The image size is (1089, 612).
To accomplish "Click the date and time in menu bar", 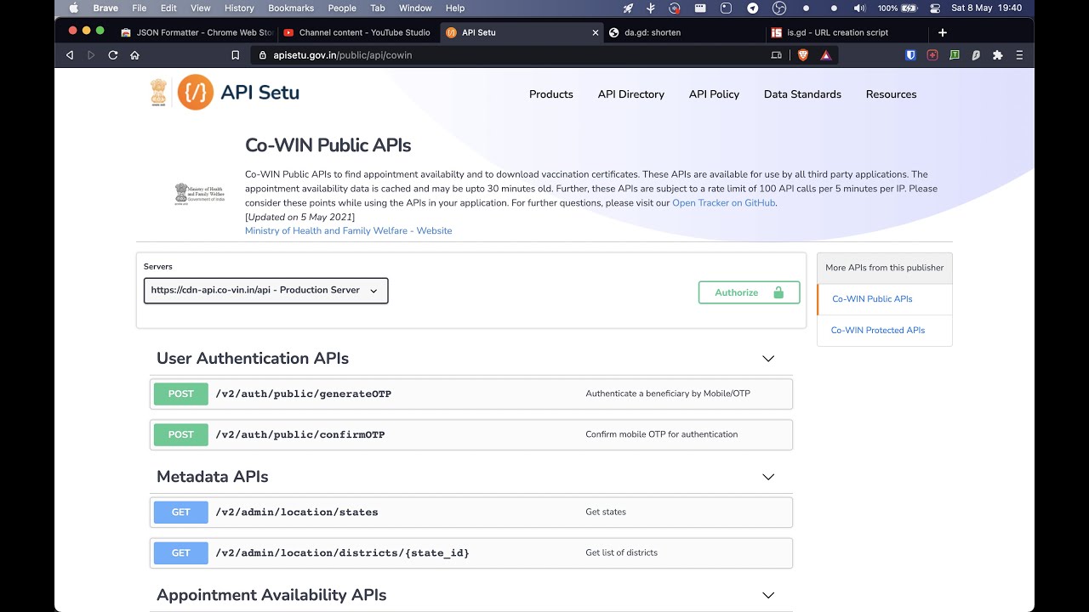I will point(986,8).
